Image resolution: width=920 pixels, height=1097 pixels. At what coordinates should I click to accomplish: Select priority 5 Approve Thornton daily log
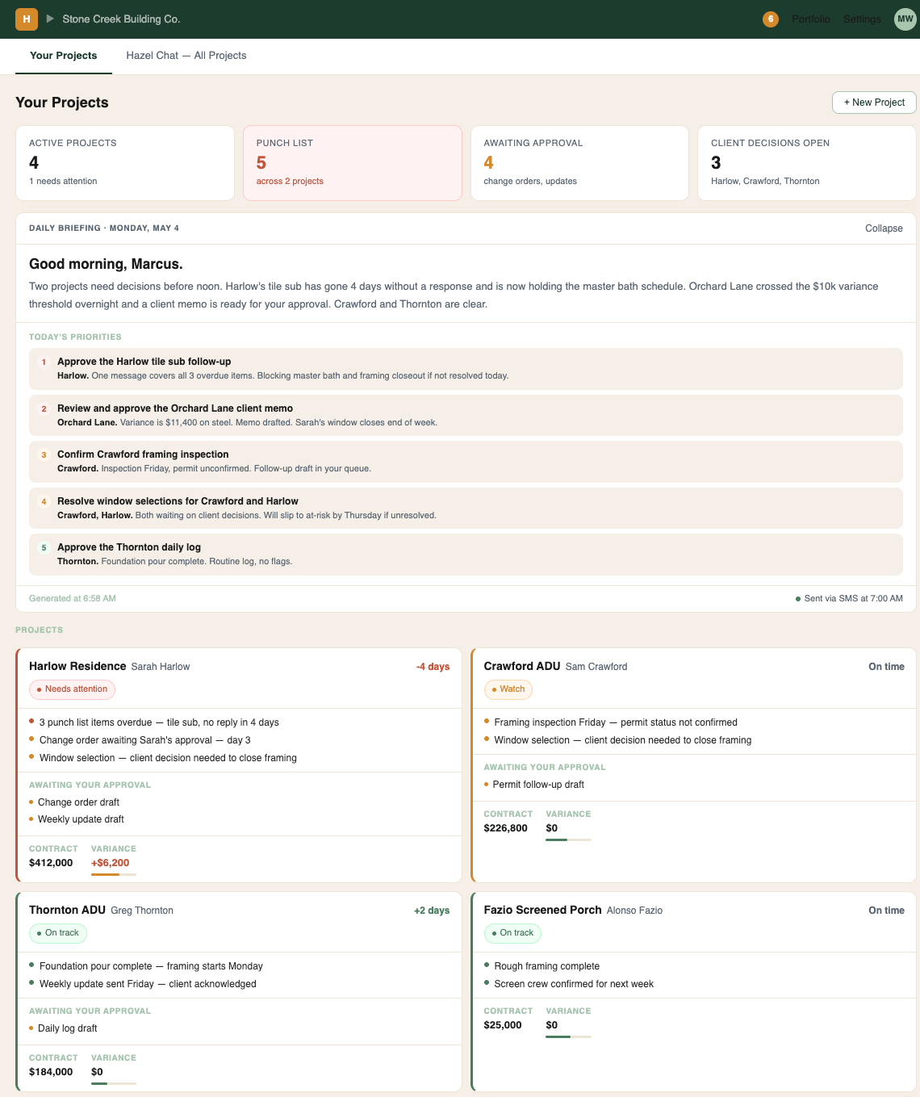coord(466,555)
